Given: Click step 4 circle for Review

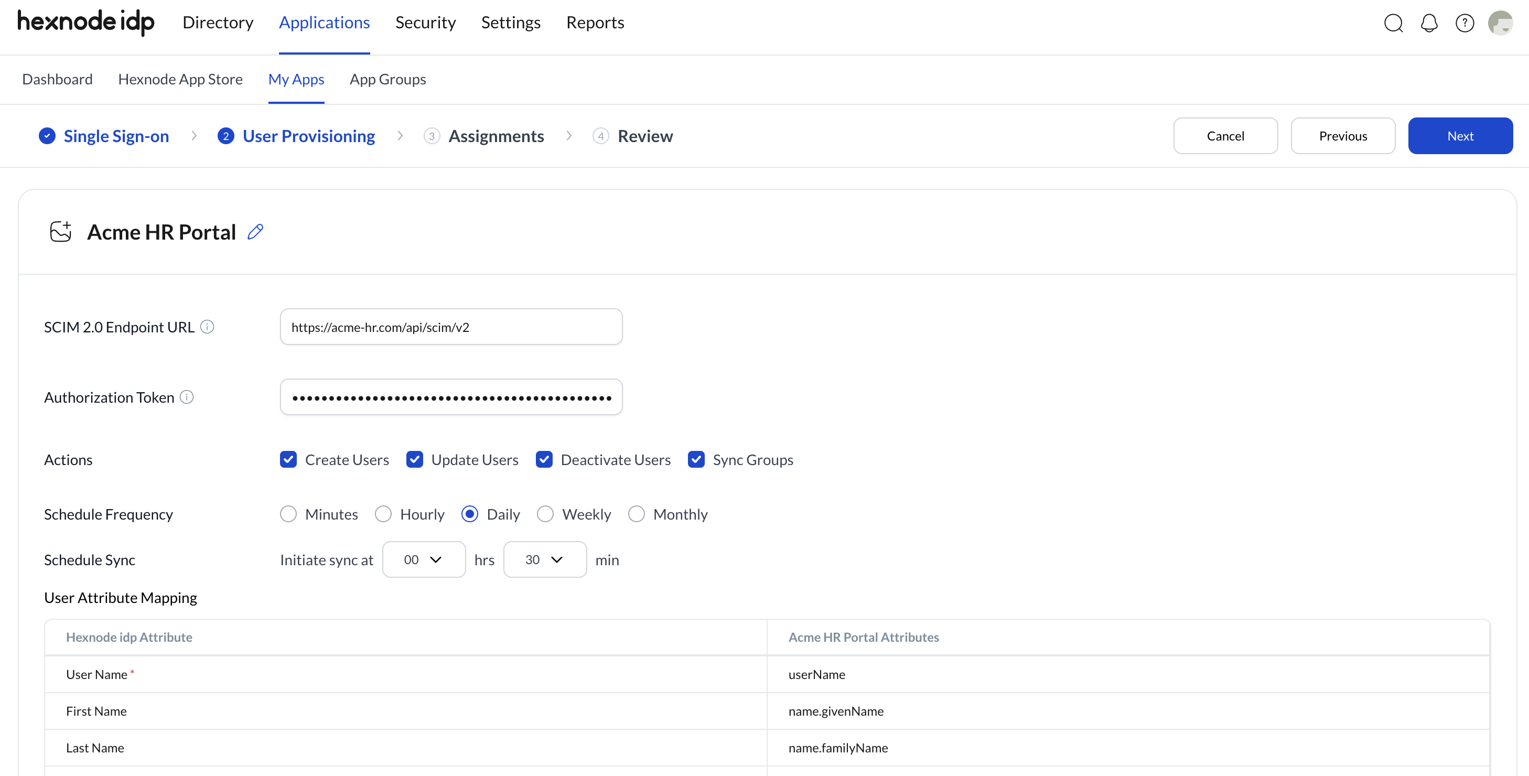Looking at the screenshot, I should point(601,136).
